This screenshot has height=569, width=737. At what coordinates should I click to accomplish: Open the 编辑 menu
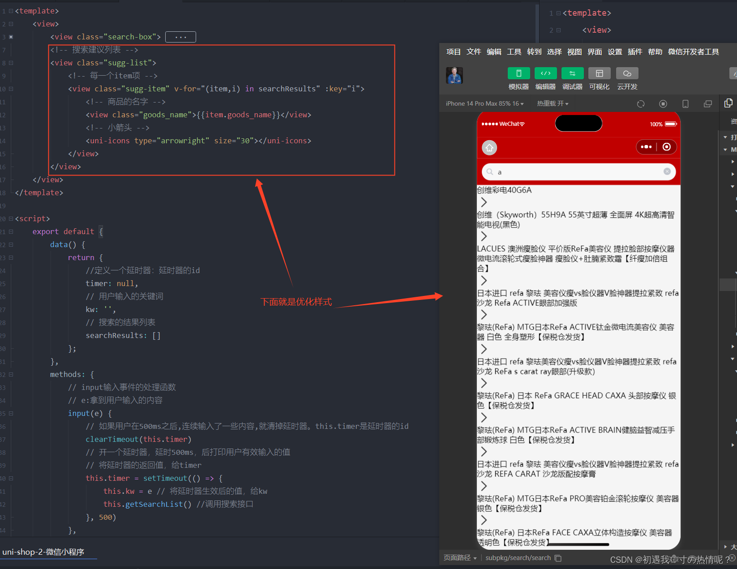coord(494,52)
